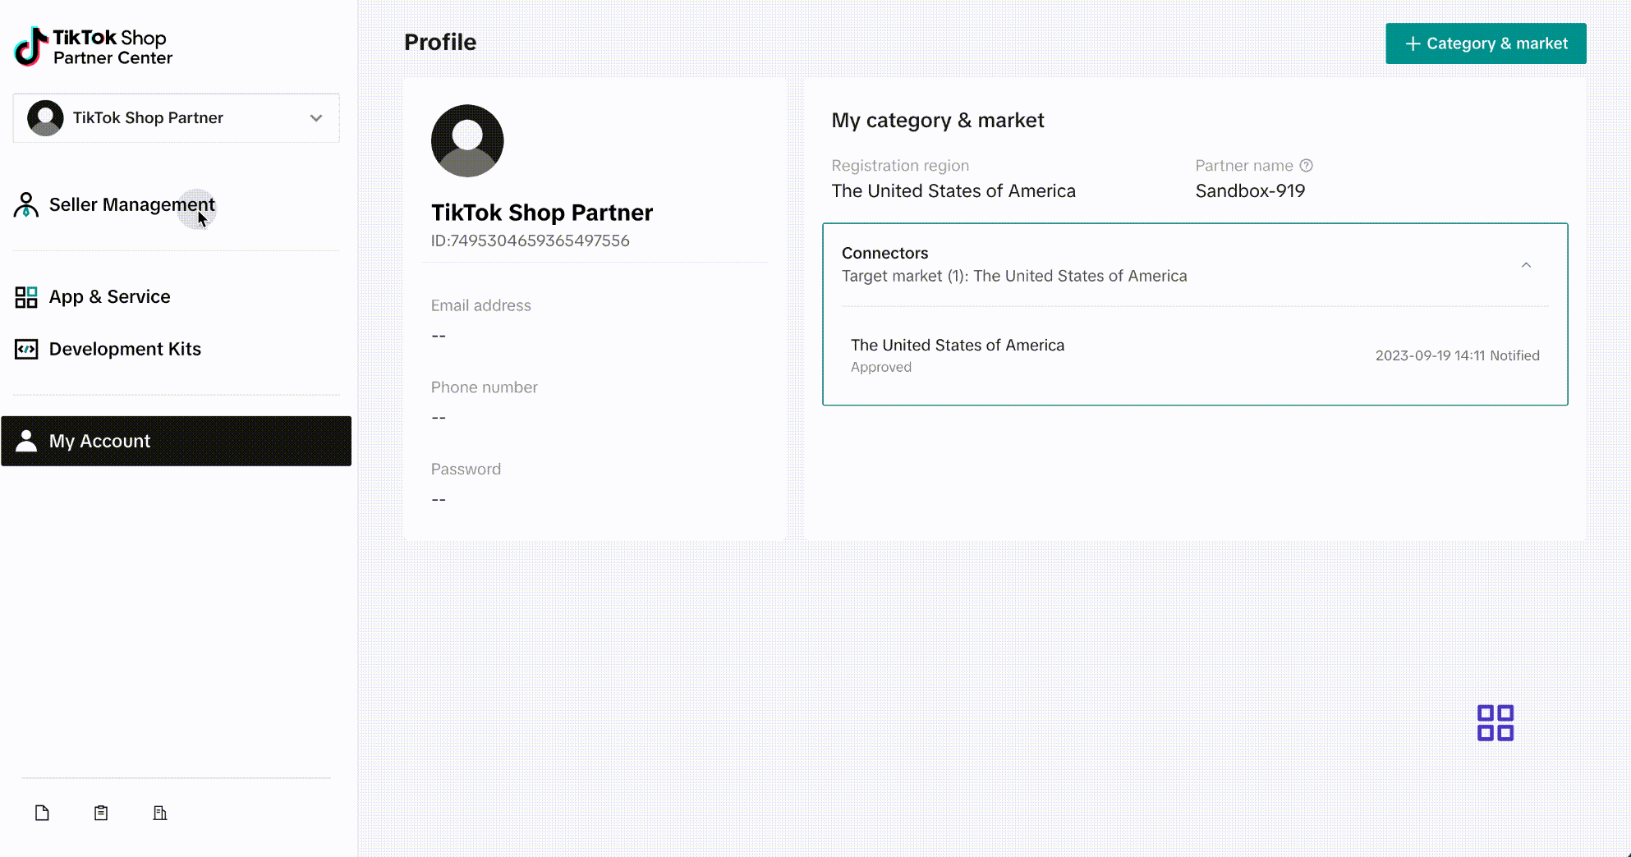The width and height of the screenshot is (1631, 857).
Task: Click the Development Kits code icon
Action: [x=26, y=349]
